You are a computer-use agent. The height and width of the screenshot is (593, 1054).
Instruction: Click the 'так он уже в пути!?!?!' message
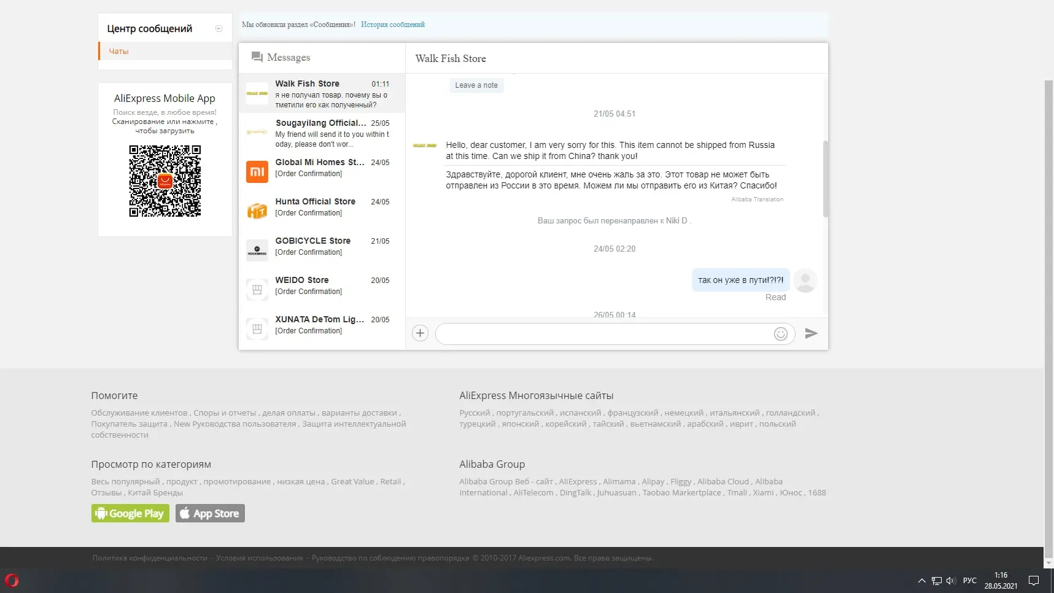click(741, 280)
